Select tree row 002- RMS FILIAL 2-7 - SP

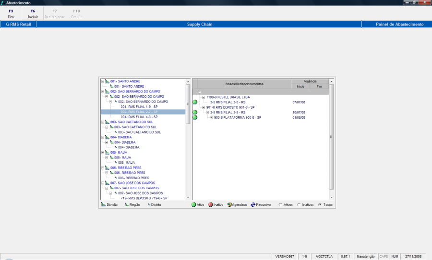(143, 112)
